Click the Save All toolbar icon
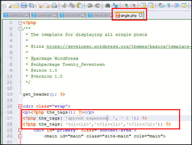 31,5
